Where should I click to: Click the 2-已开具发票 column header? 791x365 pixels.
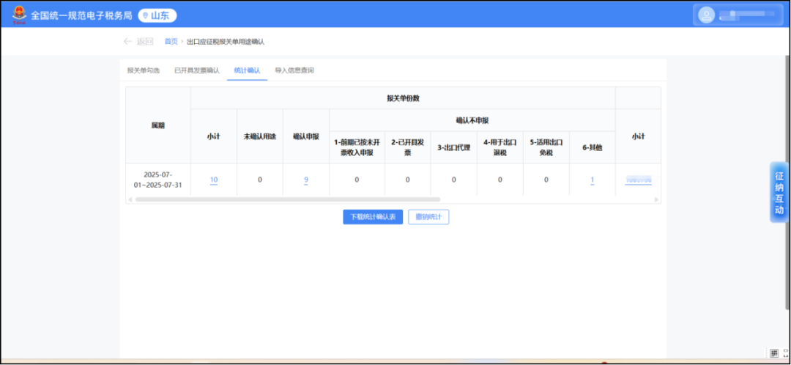408,147
